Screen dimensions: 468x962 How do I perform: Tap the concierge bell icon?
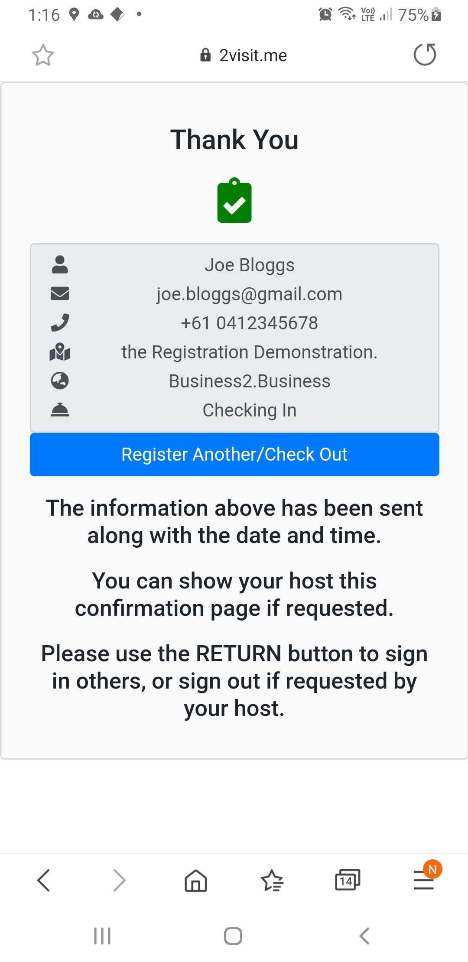click(60, 409)
